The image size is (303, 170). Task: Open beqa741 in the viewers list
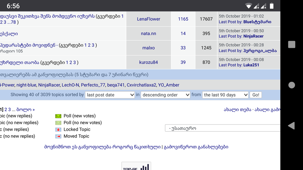[116, 85]
